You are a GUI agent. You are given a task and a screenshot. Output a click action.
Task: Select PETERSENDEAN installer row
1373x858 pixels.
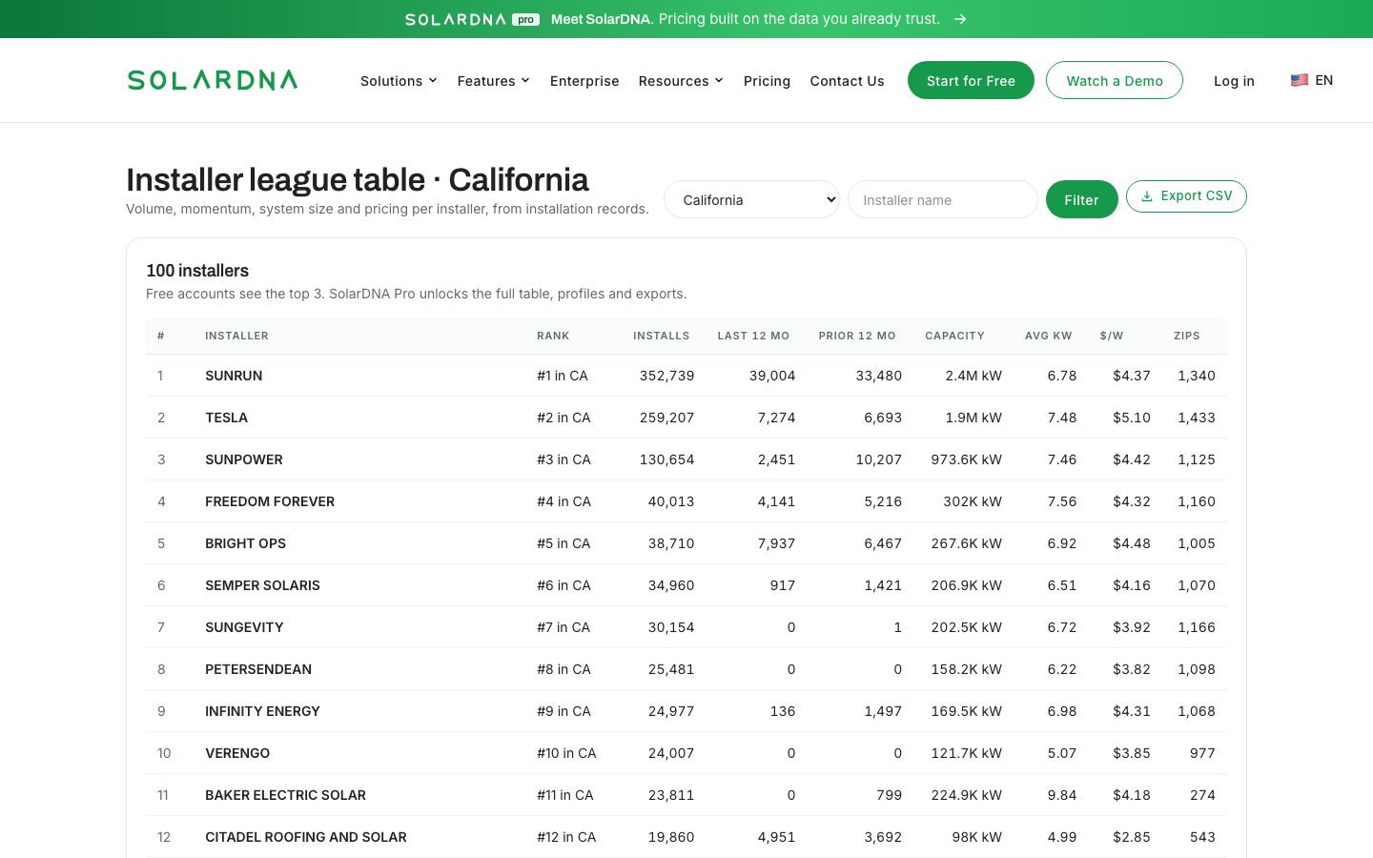[x=686, y=669]
